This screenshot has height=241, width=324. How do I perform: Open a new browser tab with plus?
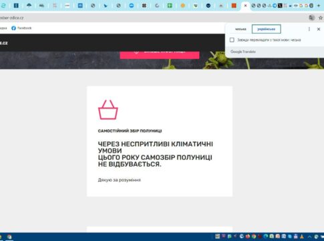(319, 5)
